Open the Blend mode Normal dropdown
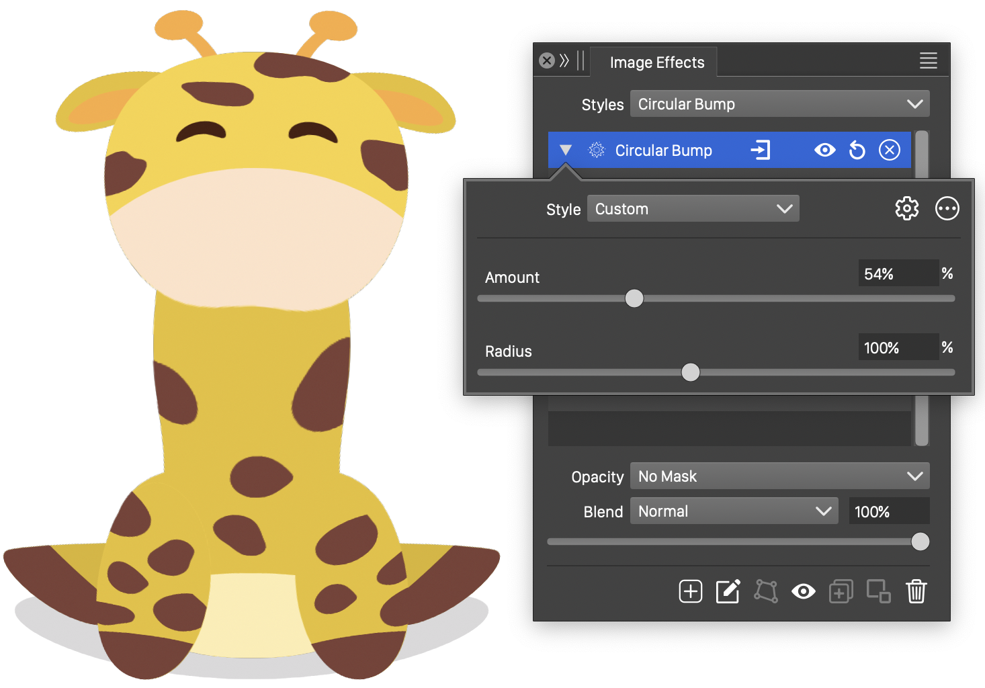 [734, 511]
